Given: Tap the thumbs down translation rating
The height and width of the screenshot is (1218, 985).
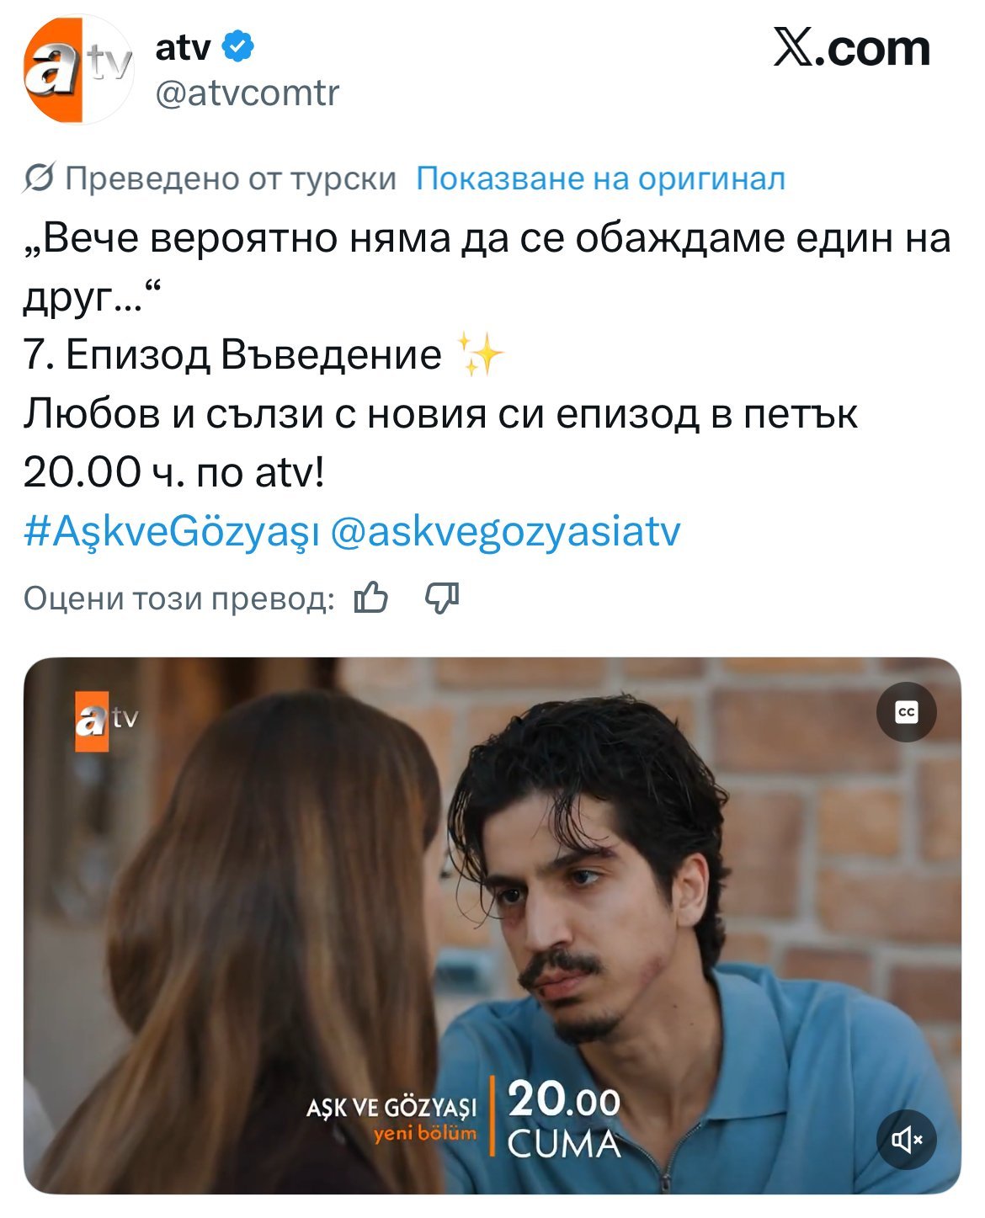Looking at the screenshot, I should tap(441, 598).
